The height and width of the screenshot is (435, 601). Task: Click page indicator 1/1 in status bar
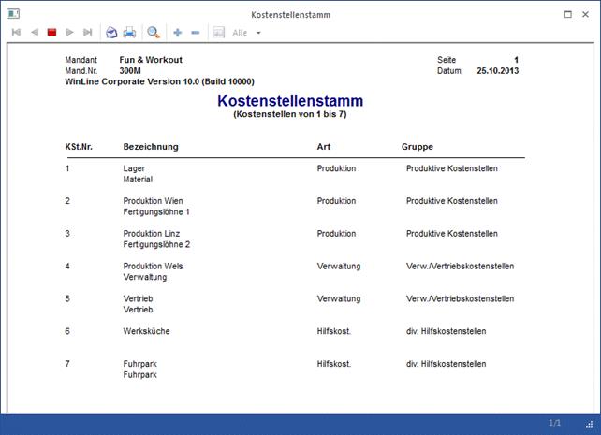click(554, 424)
